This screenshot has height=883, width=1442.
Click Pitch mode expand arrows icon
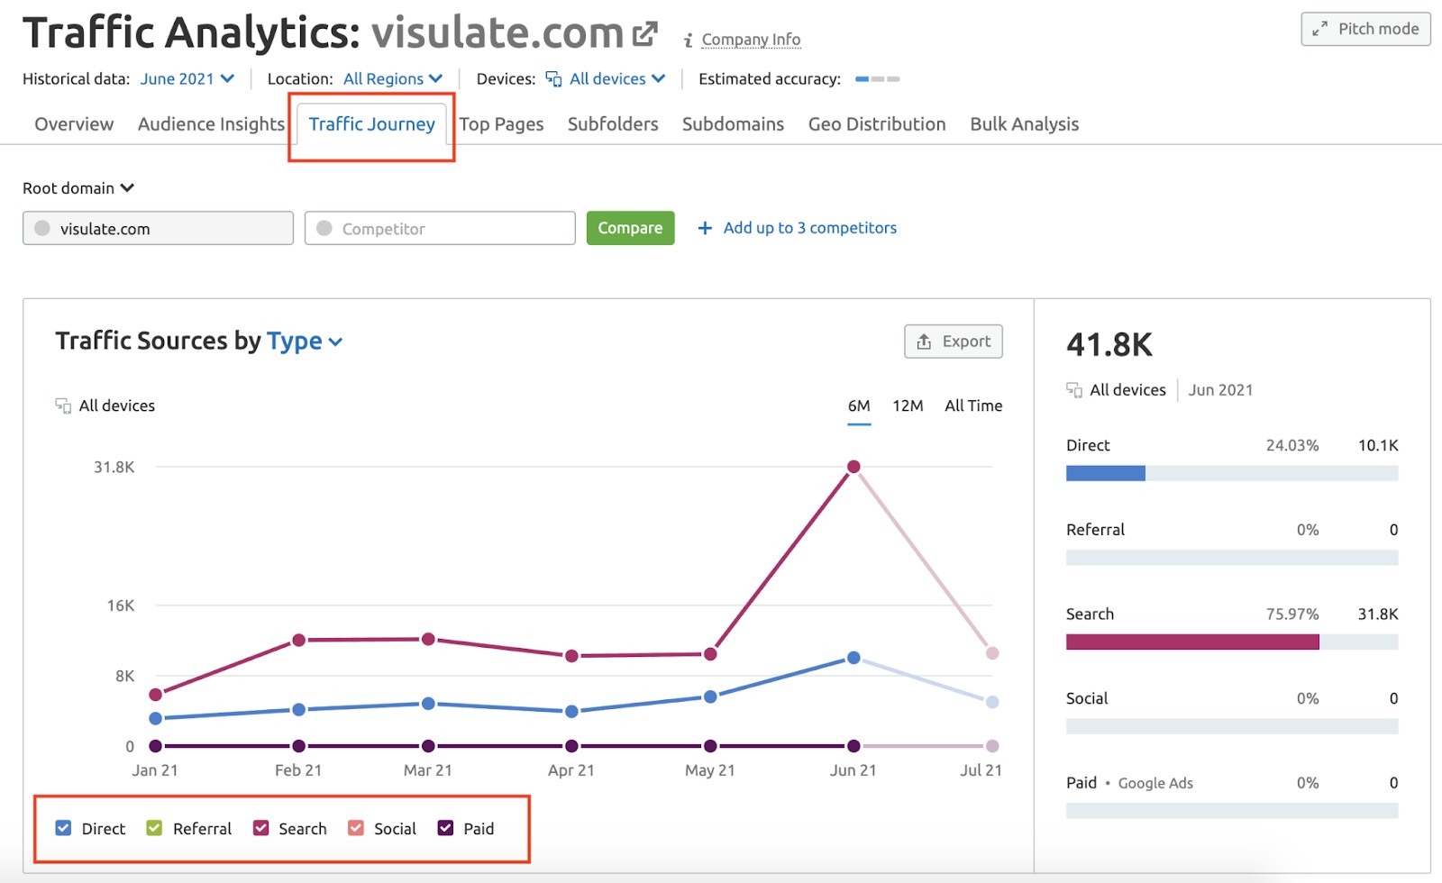(x=1319, y=29)
